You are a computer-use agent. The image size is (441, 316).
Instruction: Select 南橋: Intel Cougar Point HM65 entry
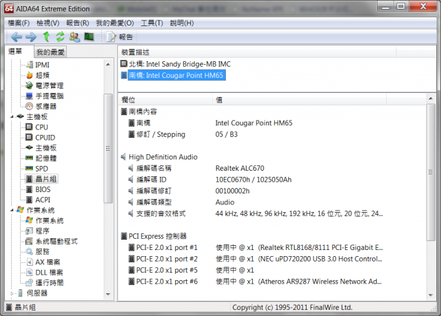tap(176, 76)
